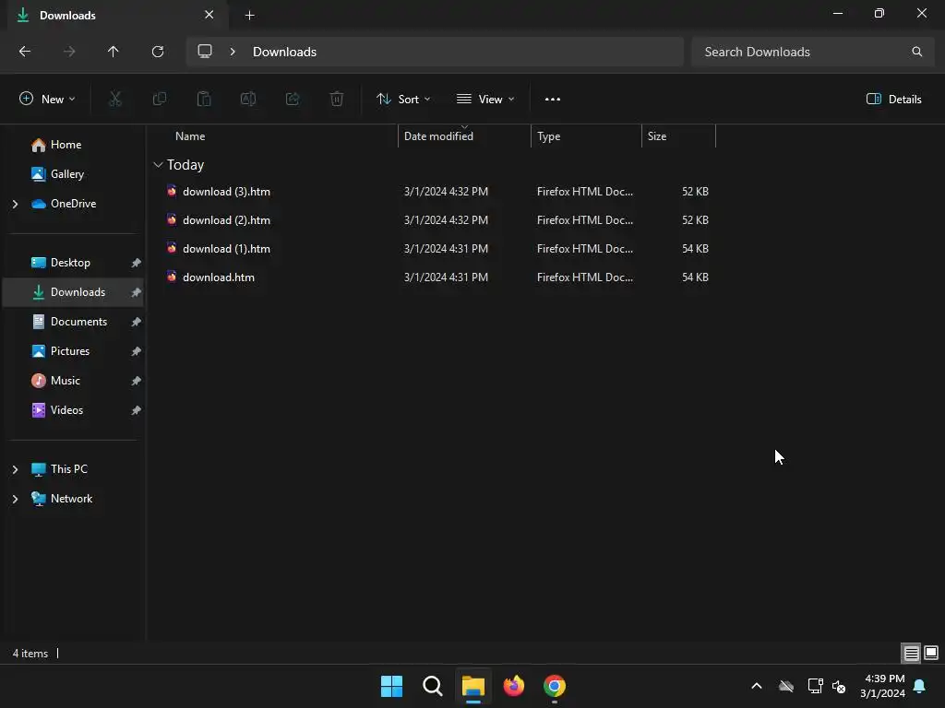Click the Rename icon in toolbar

pyautogui.click(x=248, y=99)
